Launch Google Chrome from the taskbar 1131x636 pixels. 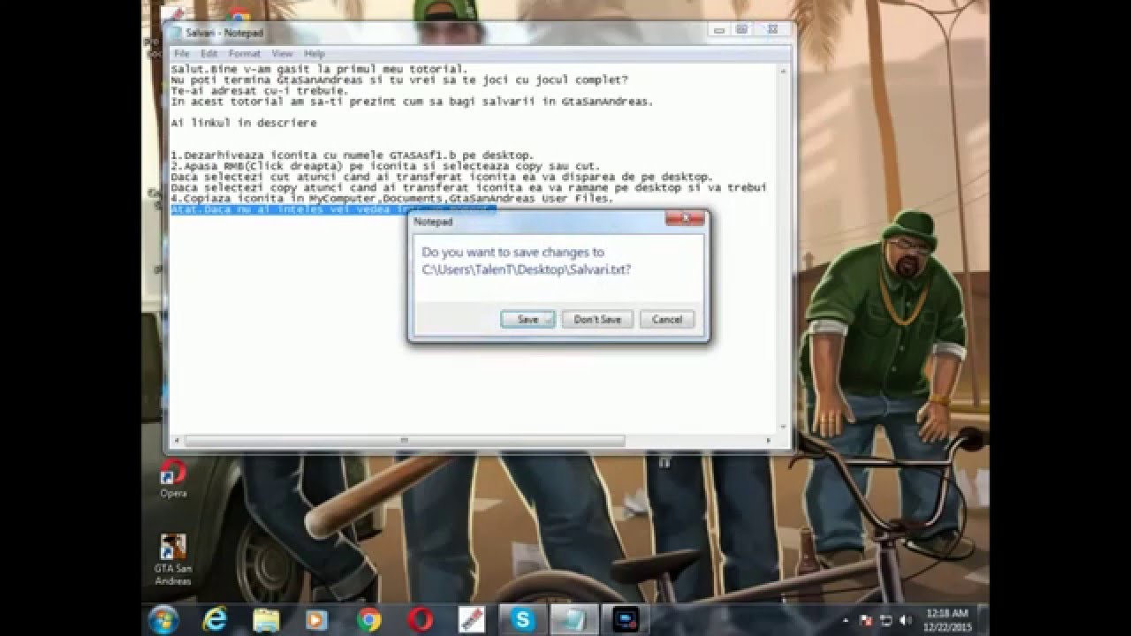click(x=368, y=619)
